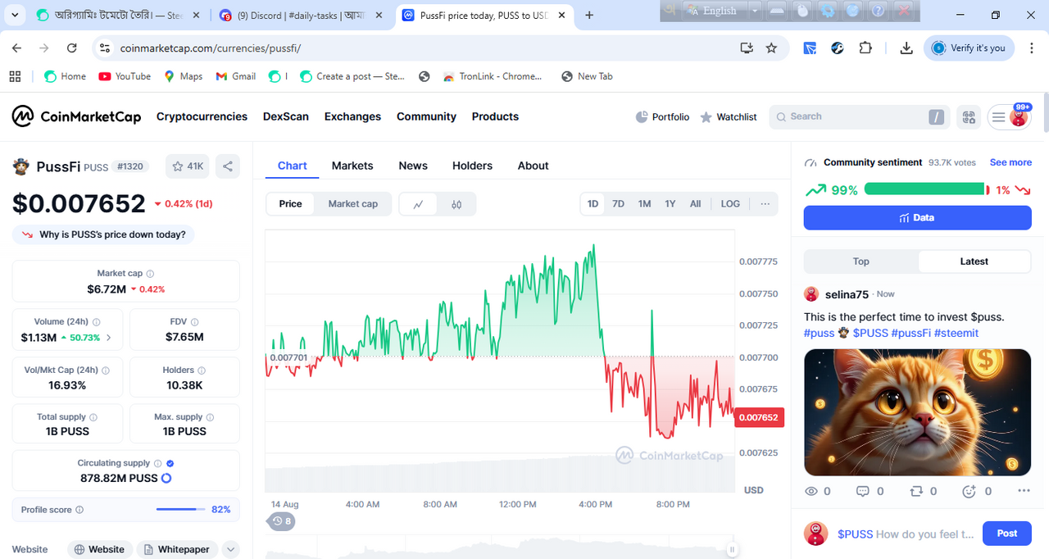Open the chart more-options ellipsis
This screenshot has width=1049, height=559.
(765, 204)
